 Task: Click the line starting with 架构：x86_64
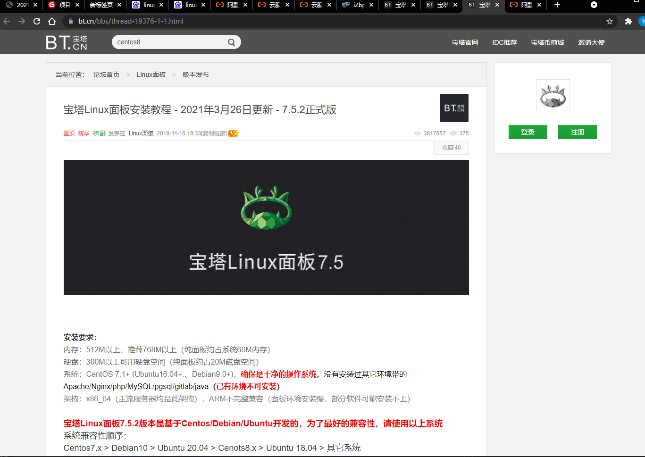point(237,399)
